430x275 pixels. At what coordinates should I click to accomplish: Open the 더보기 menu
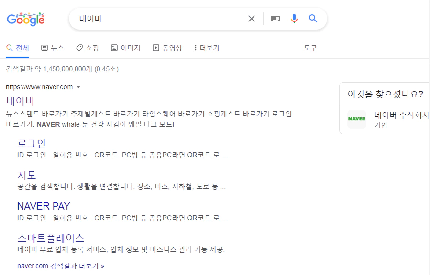coord(207,48)
